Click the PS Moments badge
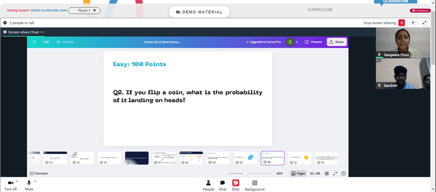Image resolution: width=436 pixels, height=192 pixels. 420,10
